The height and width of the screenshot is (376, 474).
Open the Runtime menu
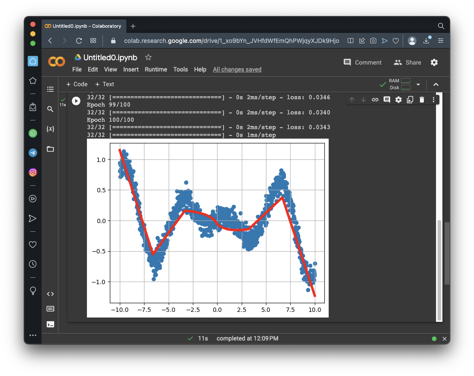pyautogui.click(x=156, y=69)
